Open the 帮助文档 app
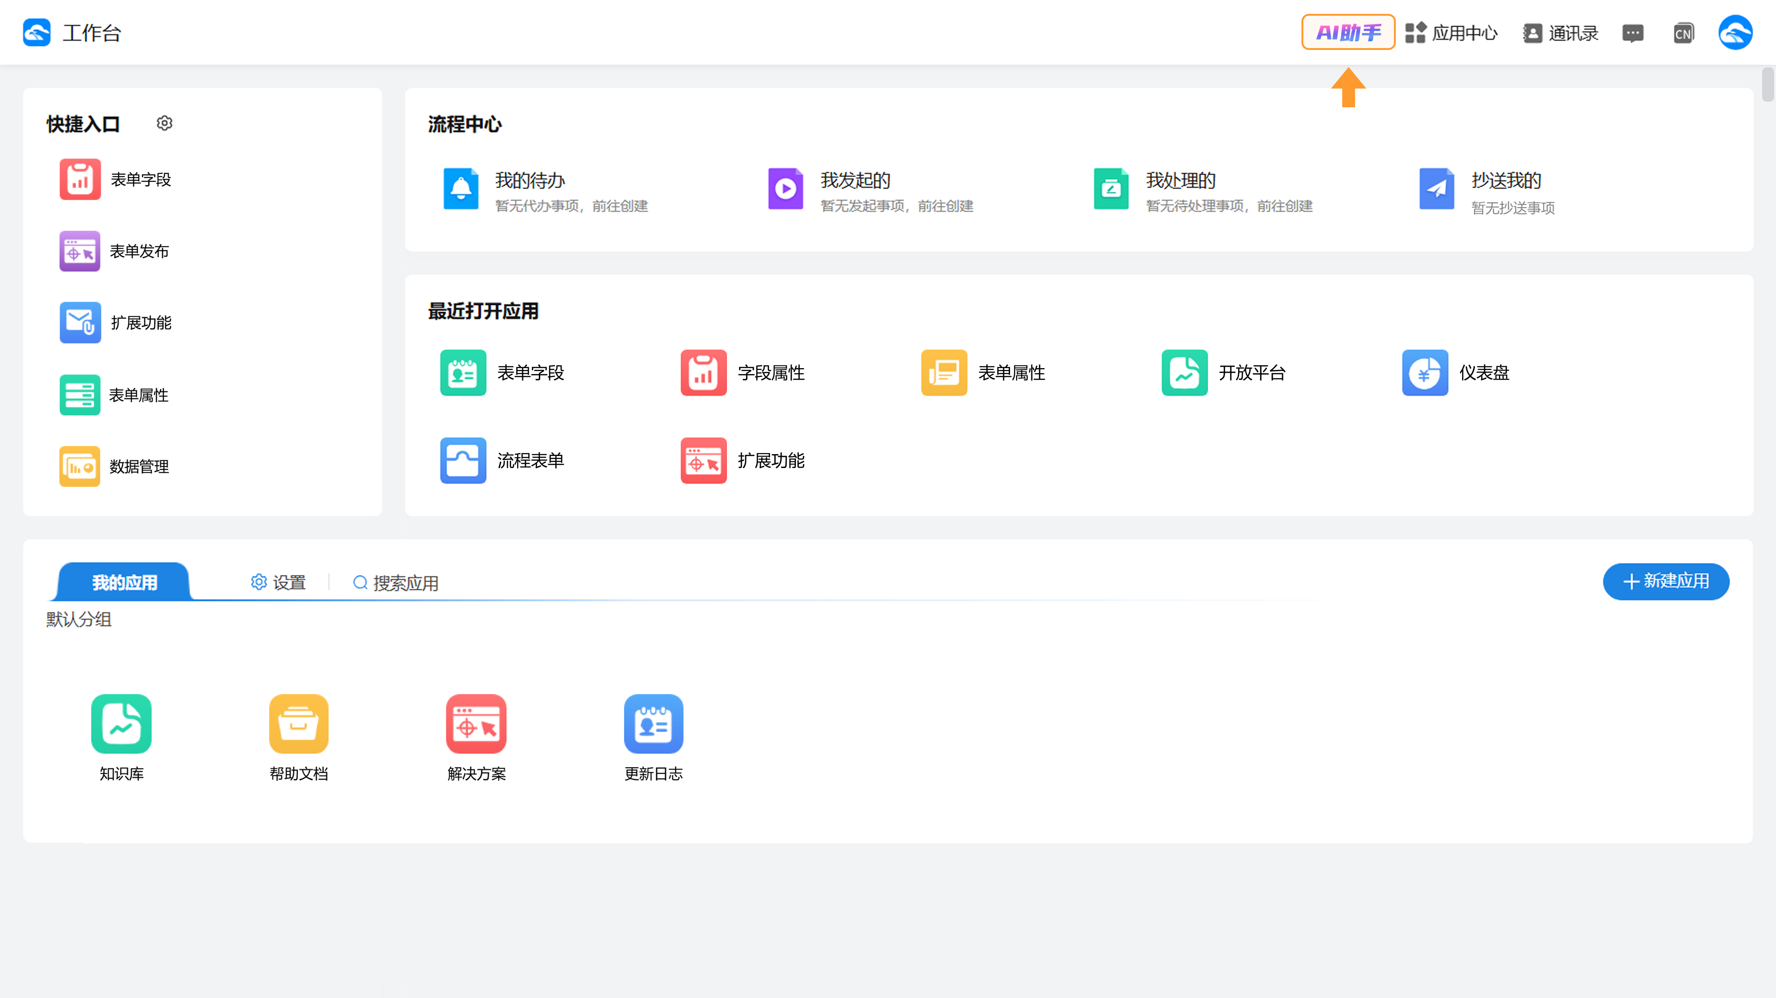This screenshot has width=1776, height=998. pyautogui.click(x=298, y=738)
